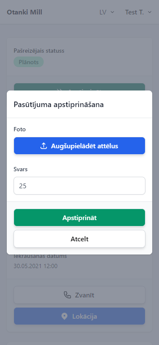Screen dimensions: 159x345
Task: Click the Svars field label
Action: [x=21, y=169]
